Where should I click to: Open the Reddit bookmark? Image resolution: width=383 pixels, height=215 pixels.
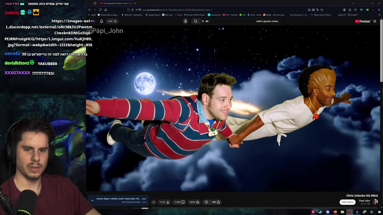(x=274, y=15)
